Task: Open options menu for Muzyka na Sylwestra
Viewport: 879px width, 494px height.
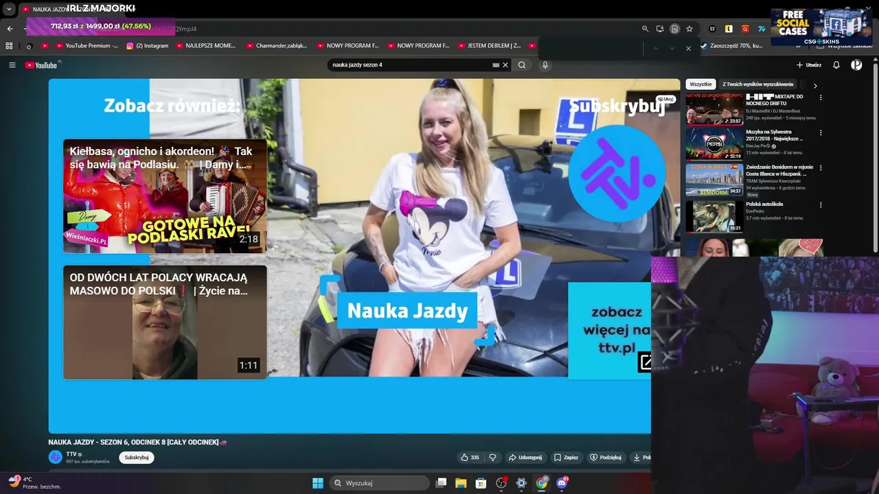Action: pyautogui.click(x=821, y=132)
